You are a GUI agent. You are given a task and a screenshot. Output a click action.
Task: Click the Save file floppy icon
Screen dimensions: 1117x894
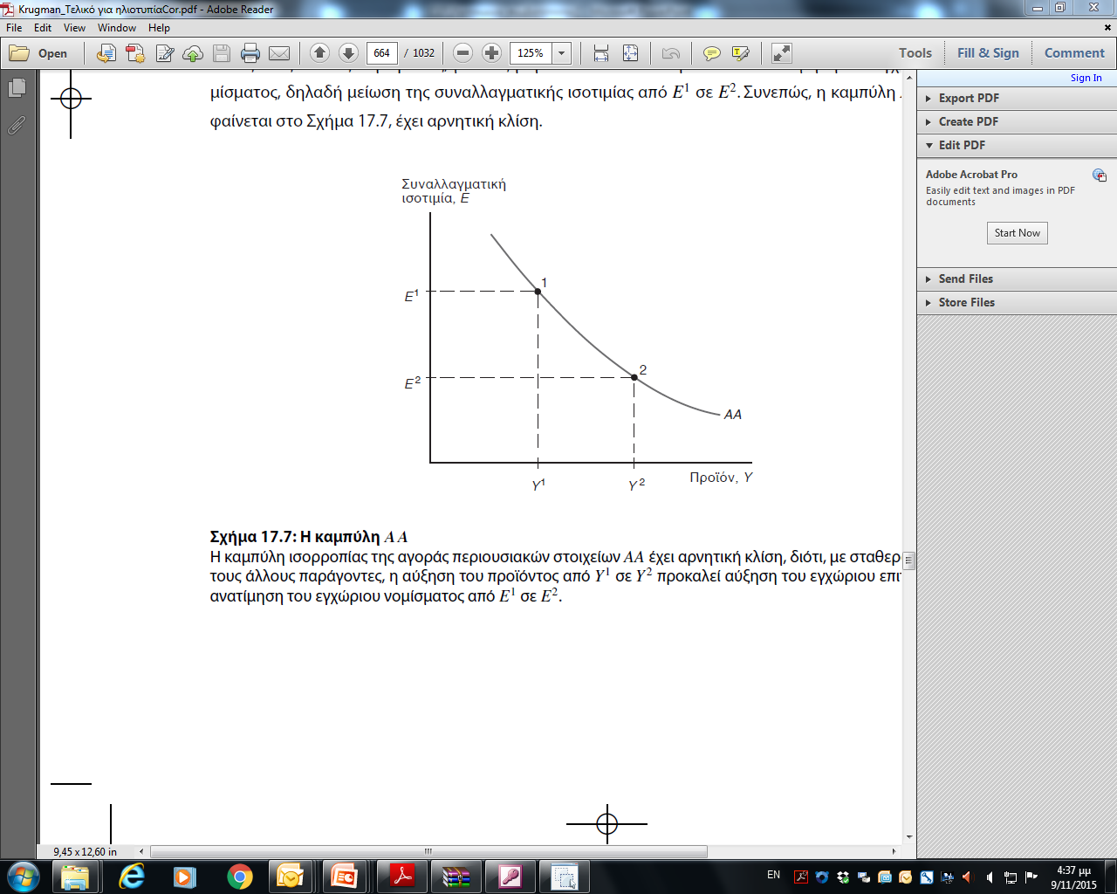[x=222, y=53]
